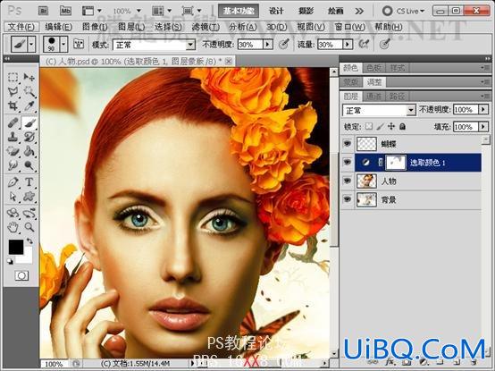The width and height of the screenshot is (495, 371).
Task: Open the Brush panel toggle icon
Action: click(x=79, y=44)
